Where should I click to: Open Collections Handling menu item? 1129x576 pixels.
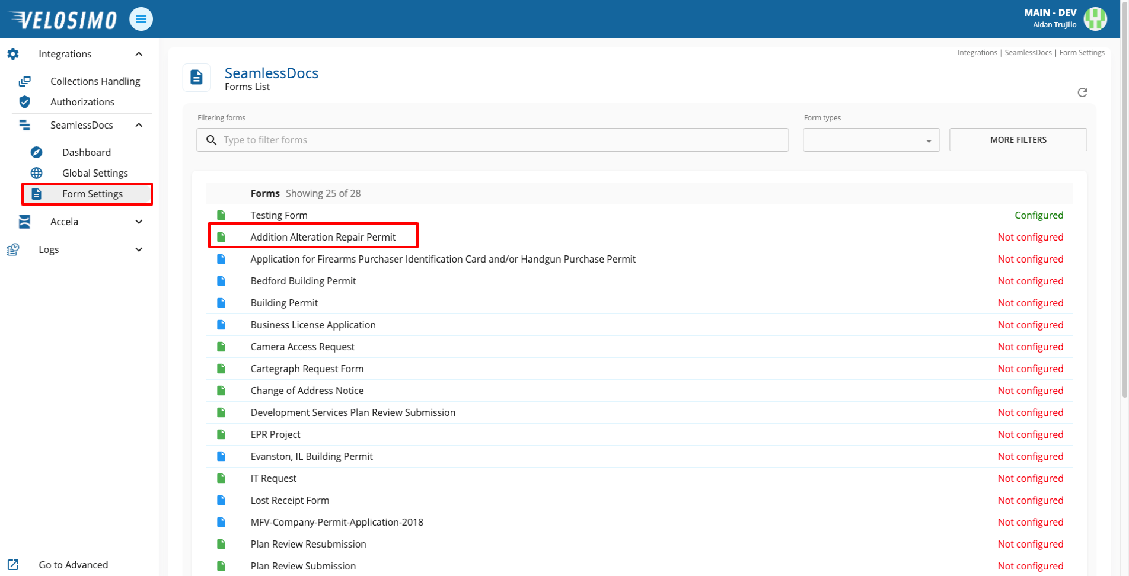pos(95,81)
